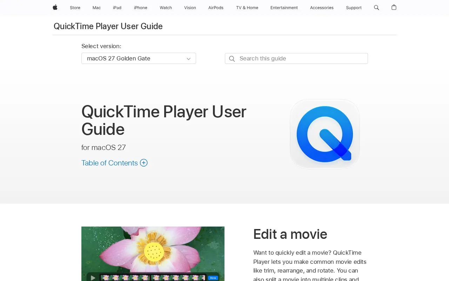
Task: Click the Search this guide field
Action: tap(296, 59)
